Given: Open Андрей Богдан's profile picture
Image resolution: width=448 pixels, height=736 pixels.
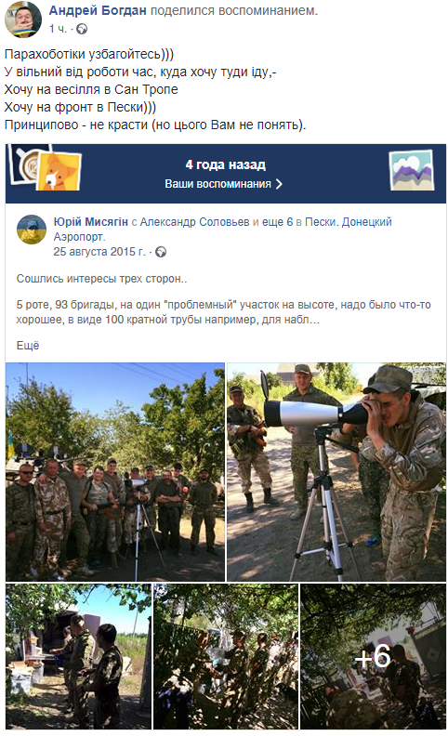Looking at the screenshot, I should tap(22, 19).
